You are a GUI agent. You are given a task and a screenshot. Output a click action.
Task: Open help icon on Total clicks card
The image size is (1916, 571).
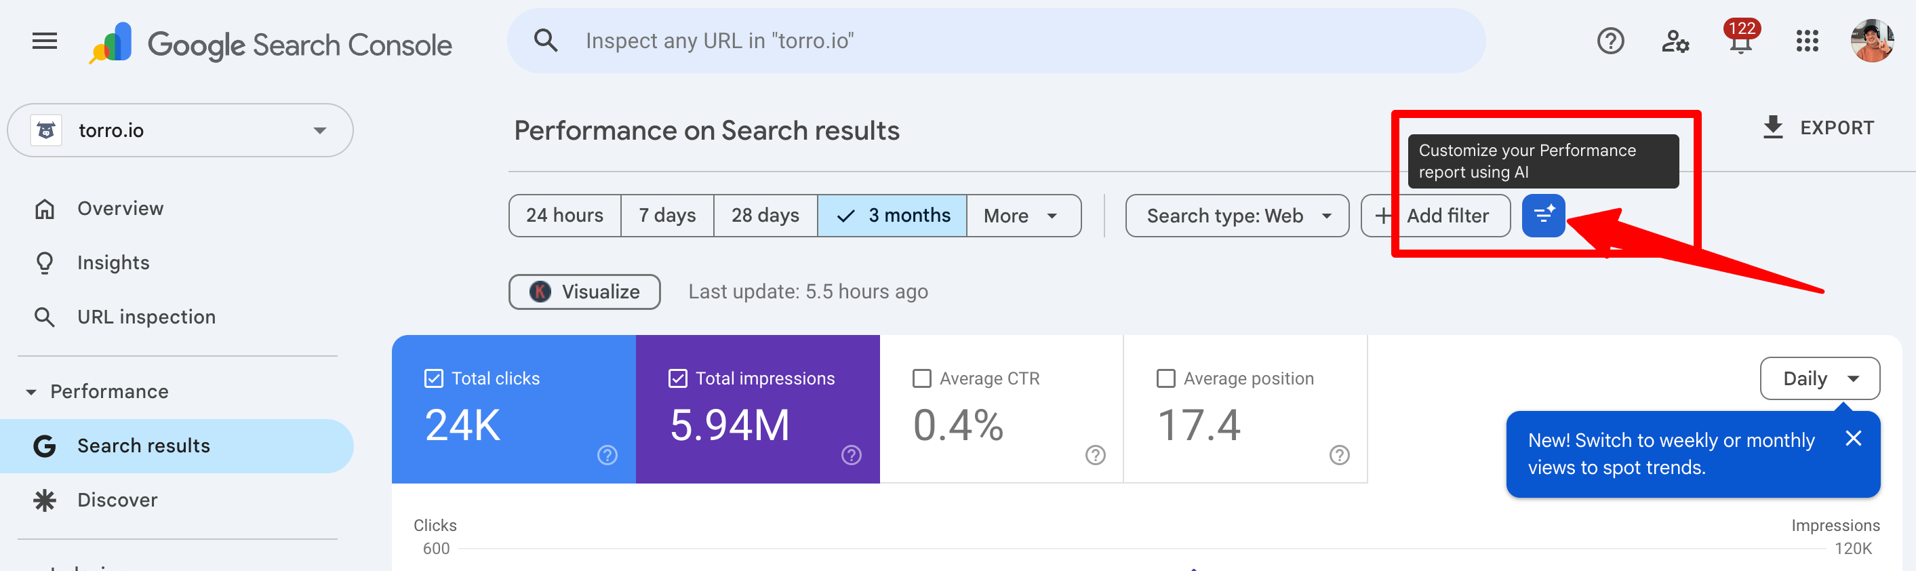tap(607, 455)
